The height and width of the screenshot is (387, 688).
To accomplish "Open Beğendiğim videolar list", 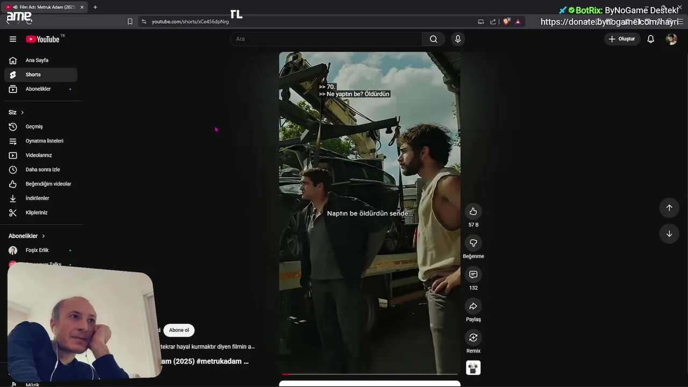I will coord(41,184).
